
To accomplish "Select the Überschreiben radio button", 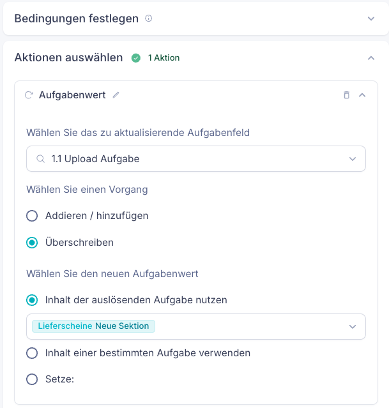I will click(x=32, y=243).
